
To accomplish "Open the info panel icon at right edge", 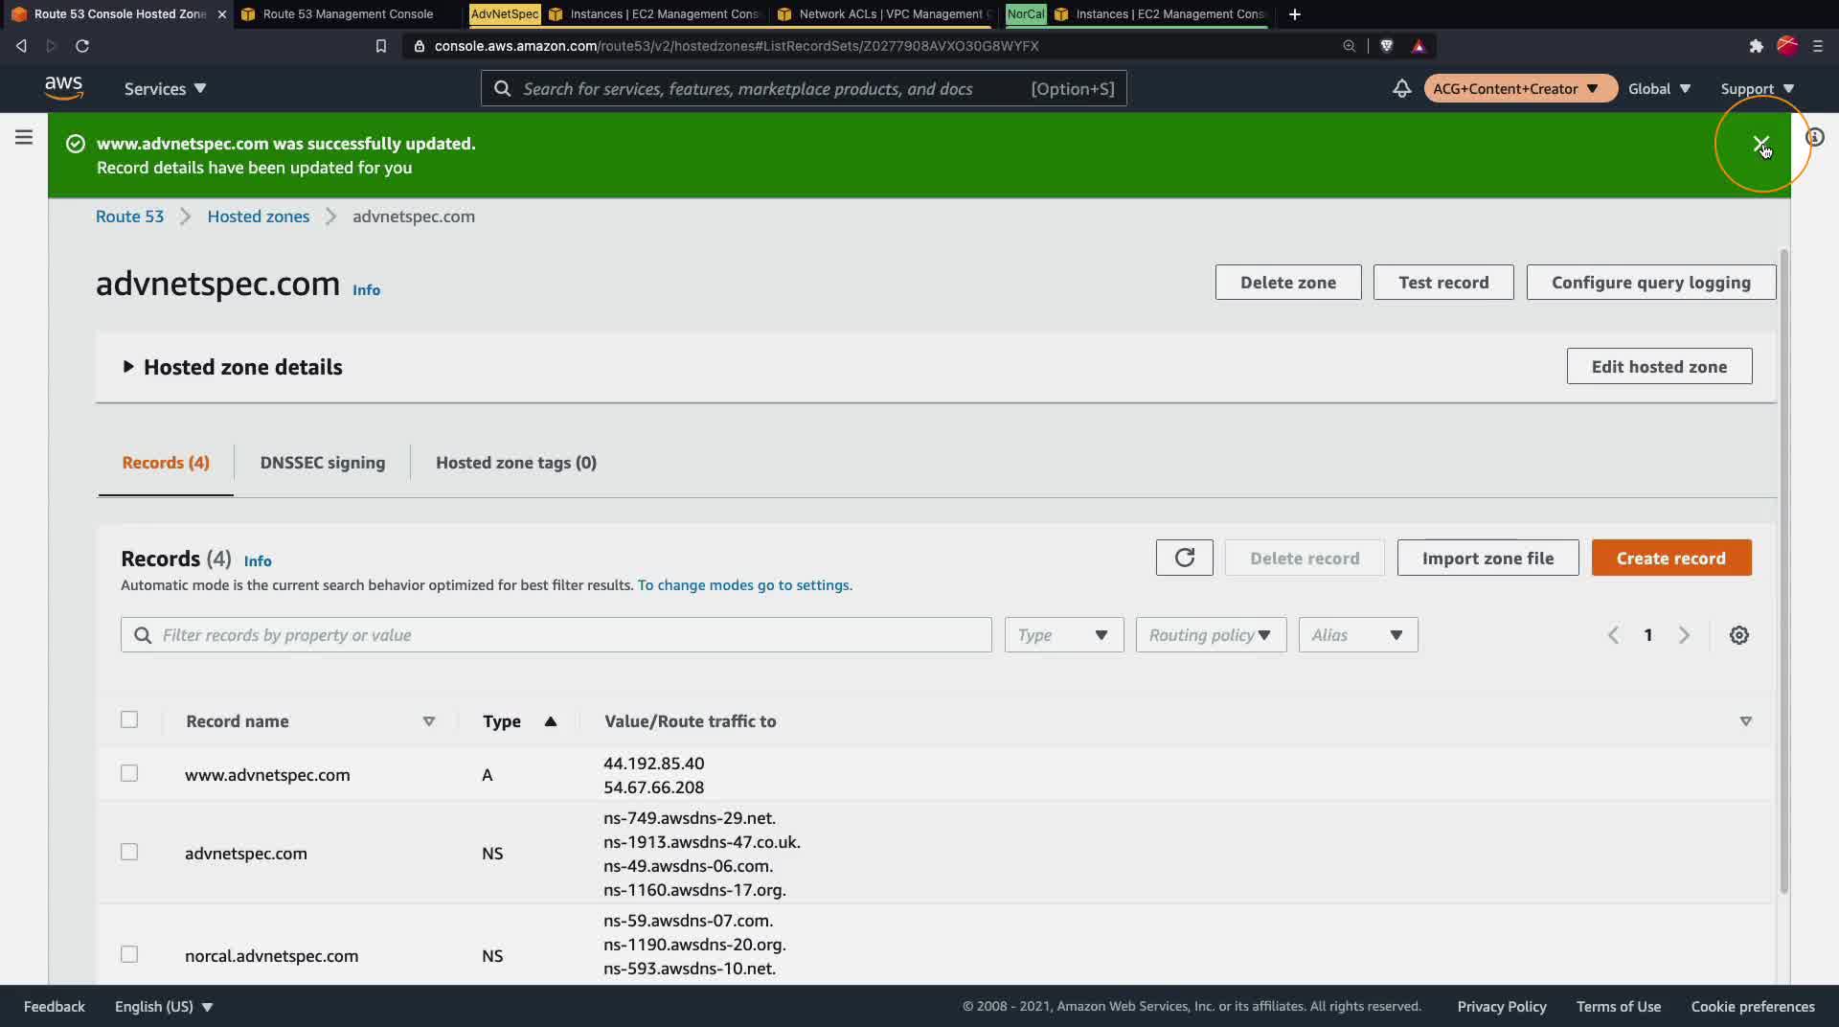I will click(1814, 137).
